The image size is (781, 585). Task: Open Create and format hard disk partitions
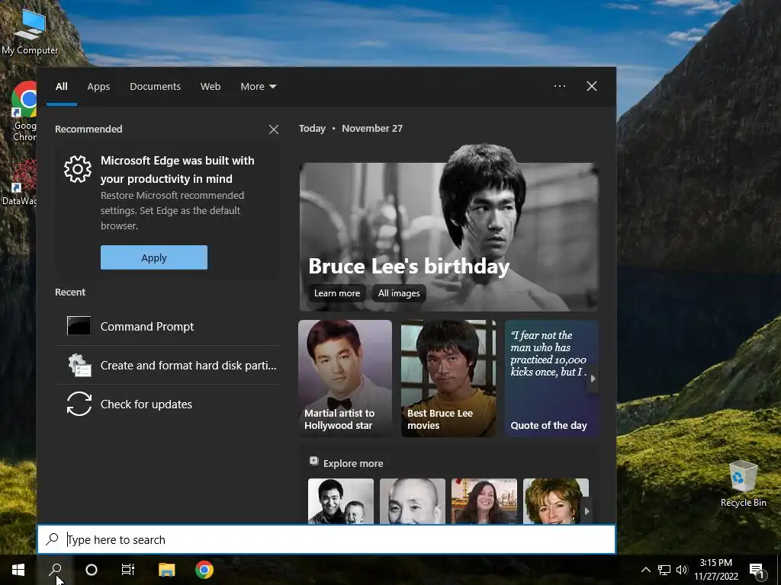point(168,365)
